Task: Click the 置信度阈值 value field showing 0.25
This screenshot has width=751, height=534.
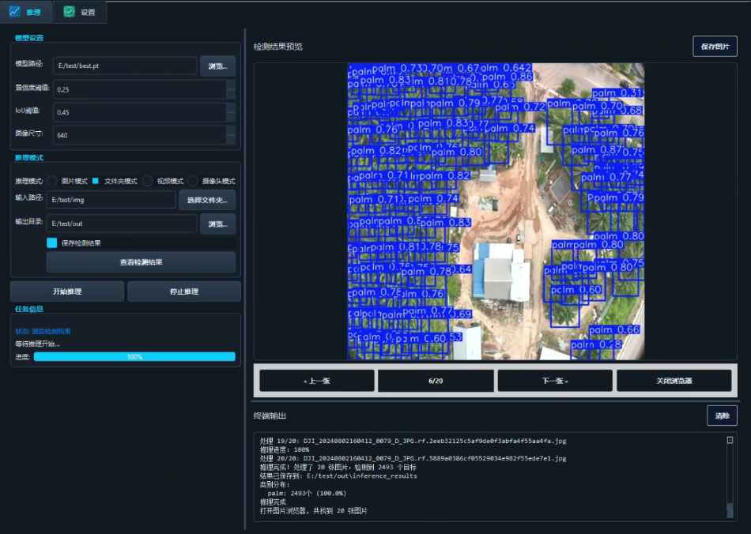Action: 139,89
